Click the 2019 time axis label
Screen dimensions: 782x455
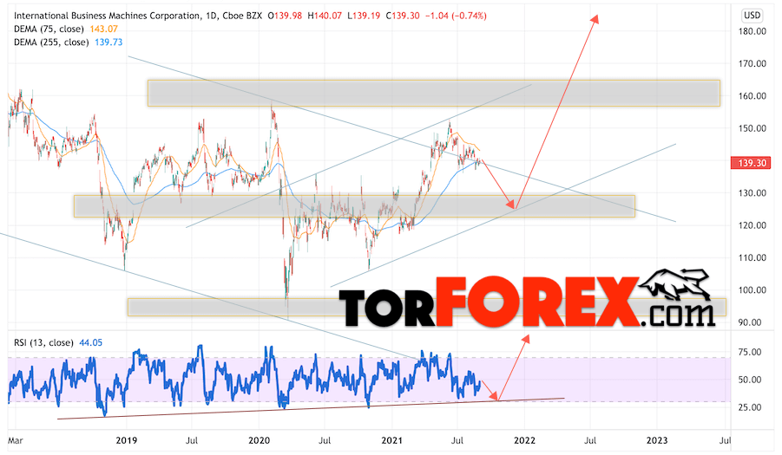coord(127,440)
